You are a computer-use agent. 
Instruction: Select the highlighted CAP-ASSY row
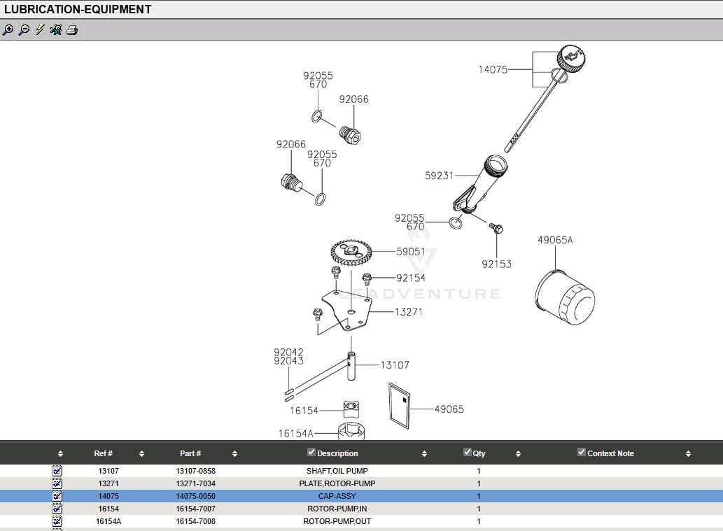tap(337, 496)
